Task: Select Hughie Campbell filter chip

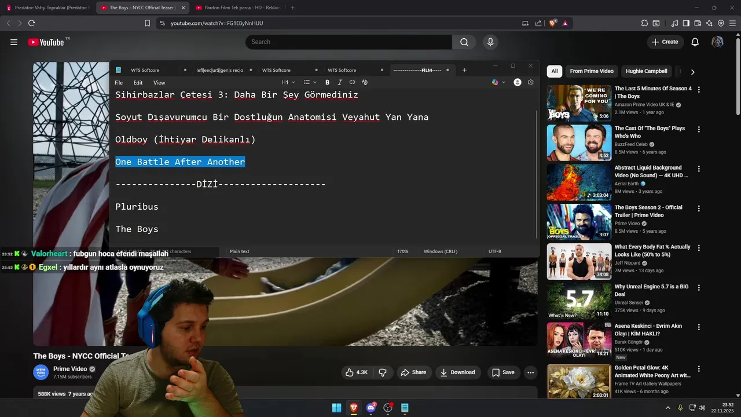Action: click(x=647, y=71)
